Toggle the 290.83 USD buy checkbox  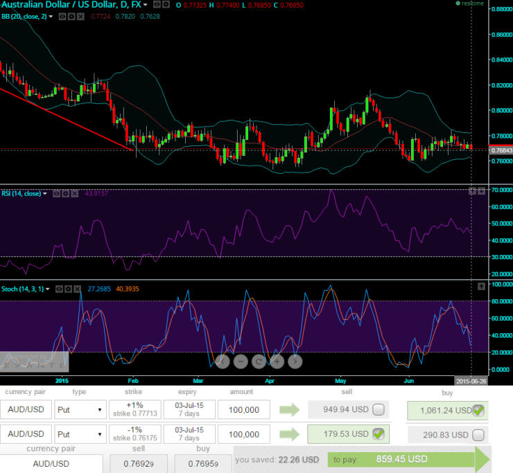pyautogui.click(x=478, y=434)
